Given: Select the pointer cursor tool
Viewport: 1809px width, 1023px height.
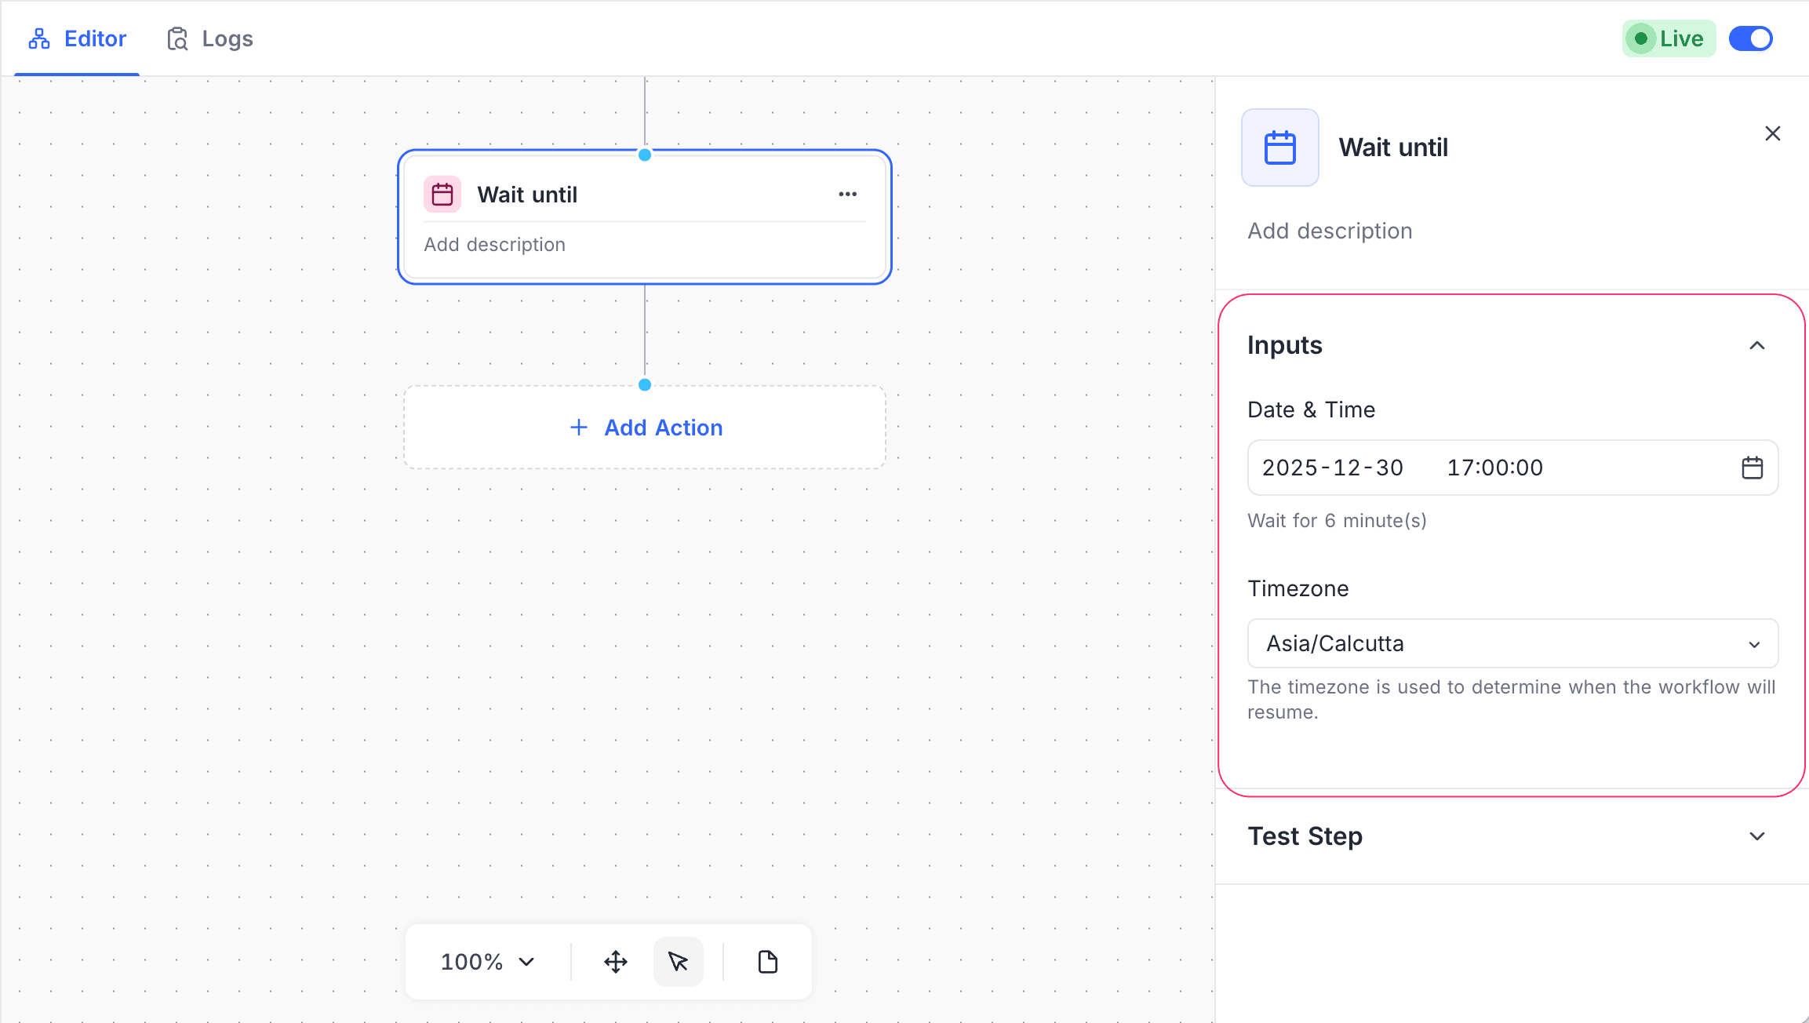Looking at the screenshot, I should coord(679,962).
